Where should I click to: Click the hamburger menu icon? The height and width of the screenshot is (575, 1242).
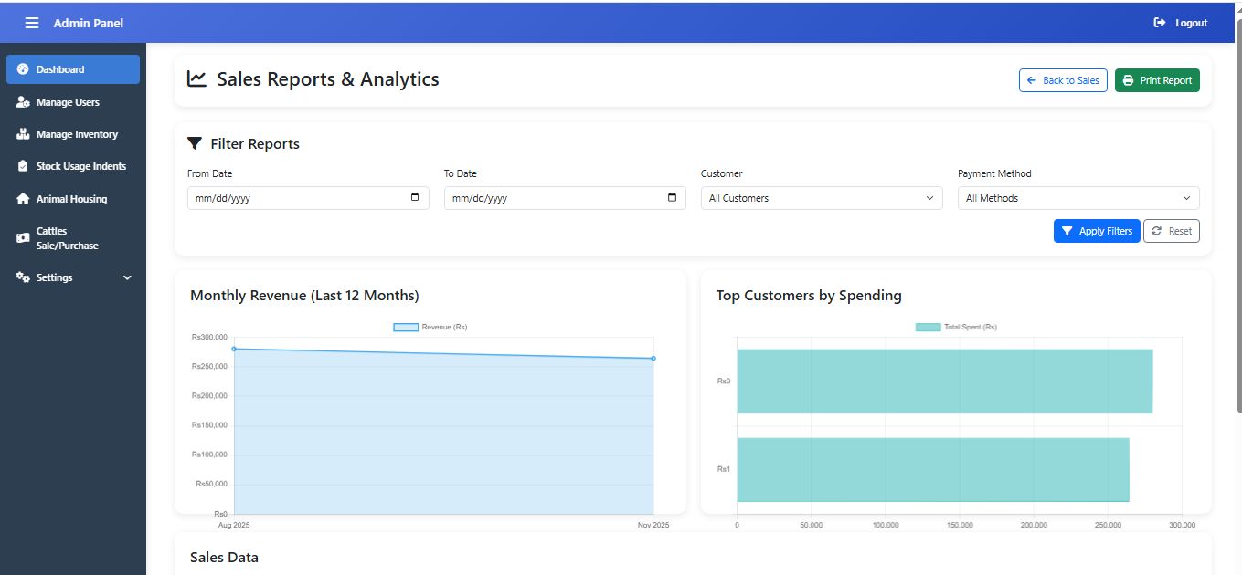[32, 23]
